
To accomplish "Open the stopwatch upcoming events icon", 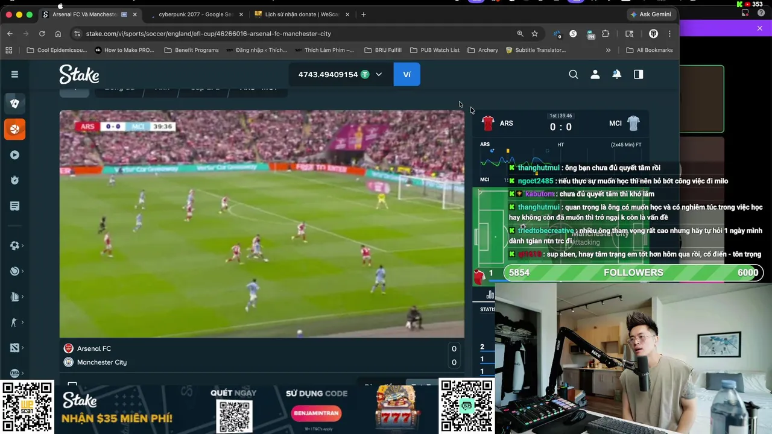I will 14,180.
